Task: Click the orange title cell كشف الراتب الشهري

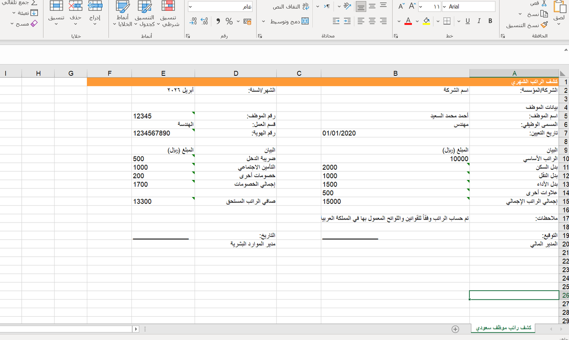Action: (x=323, y=82)
